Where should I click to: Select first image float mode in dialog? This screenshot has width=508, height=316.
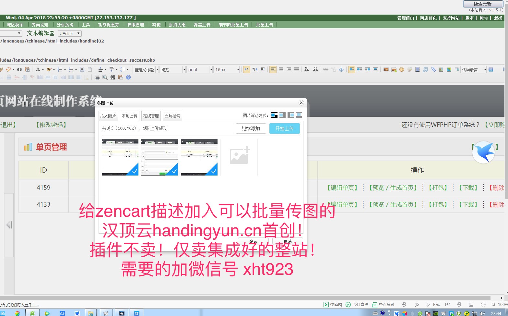tap(274, 115)
